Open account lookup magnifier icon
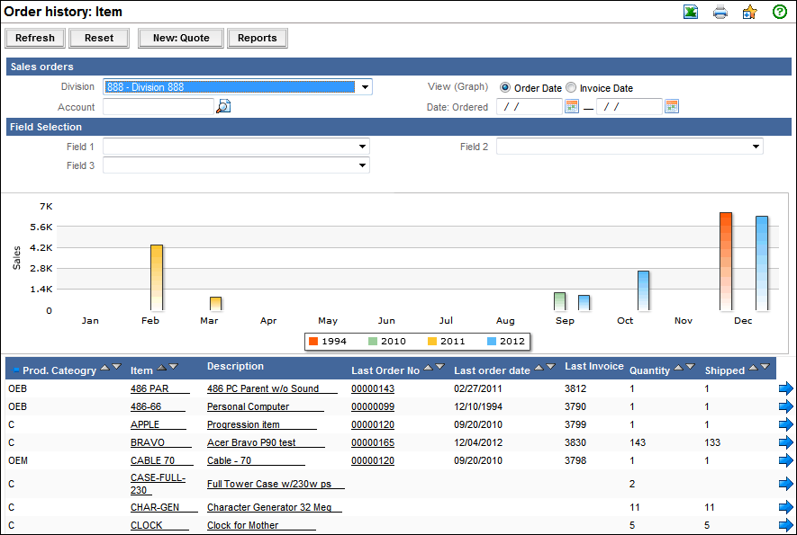 coord(223,107)
